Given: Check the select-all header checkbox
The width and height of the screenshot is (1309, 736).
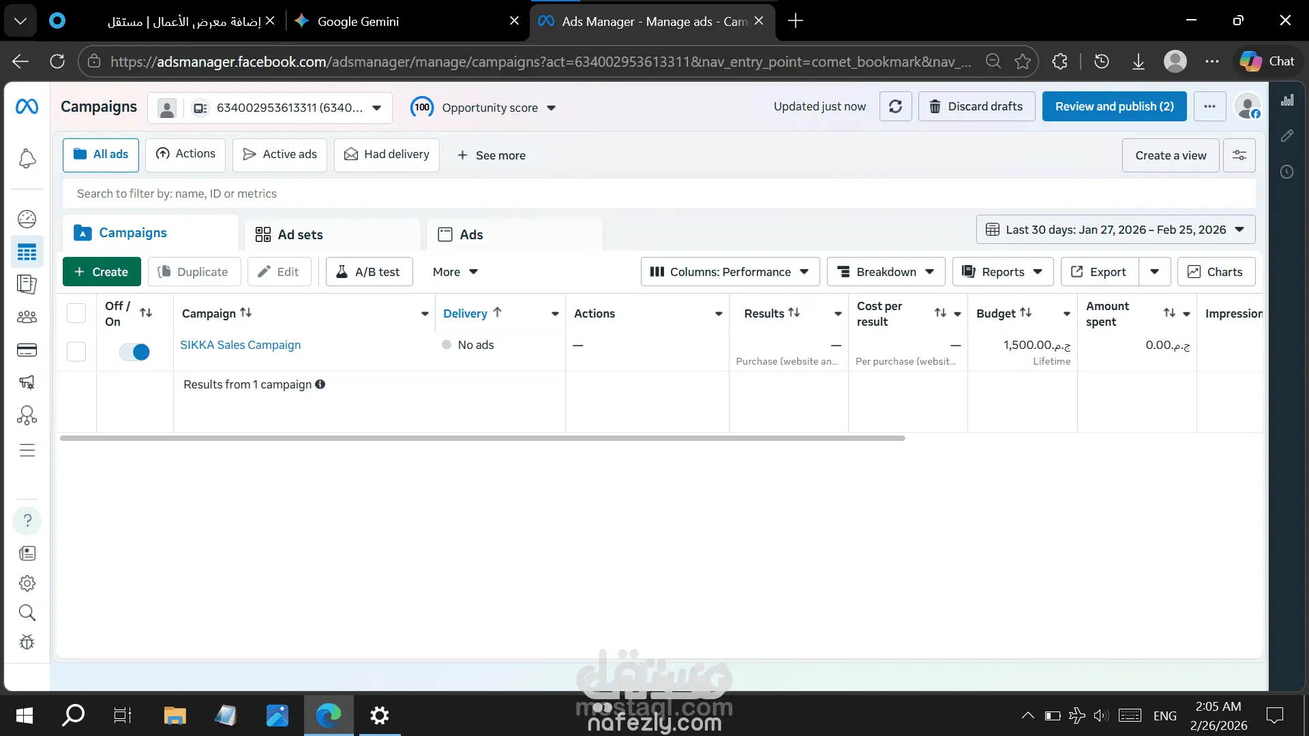Looking at the screenshot, I should 76,313.
